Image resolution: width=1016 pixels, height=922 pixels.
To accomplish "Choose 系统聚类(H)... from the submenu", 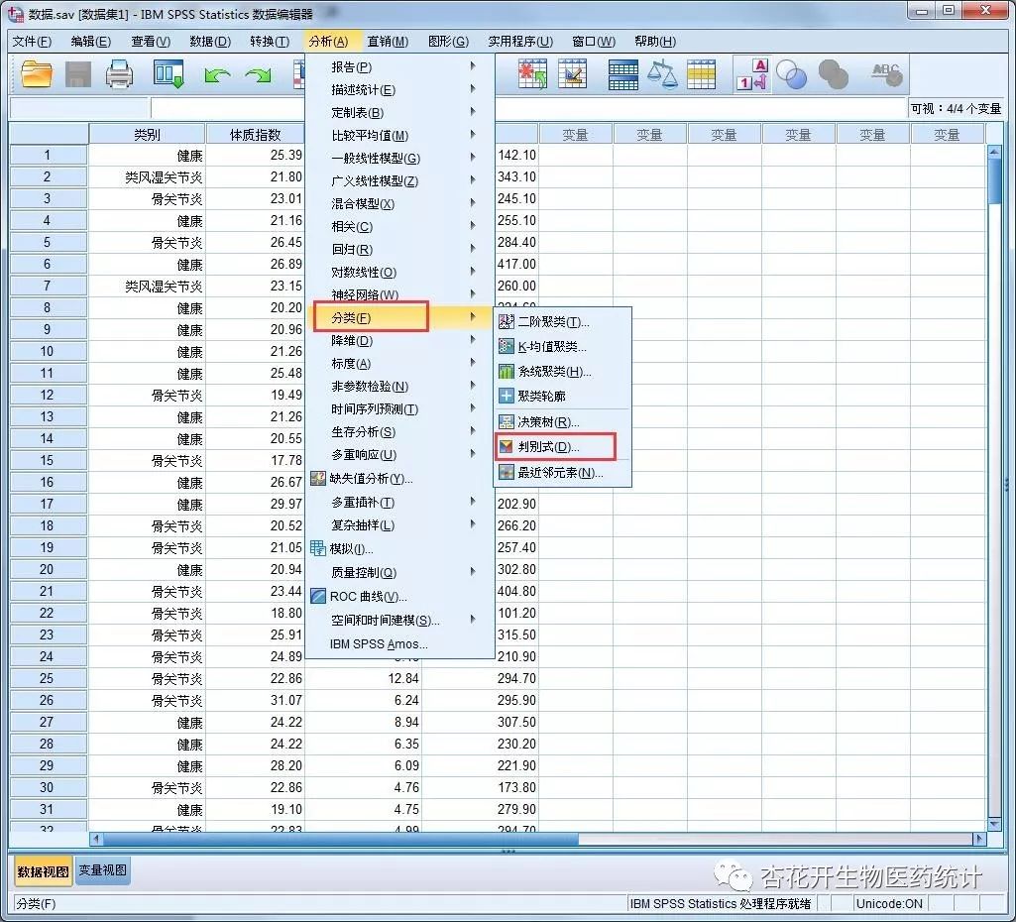I will 562,371.
